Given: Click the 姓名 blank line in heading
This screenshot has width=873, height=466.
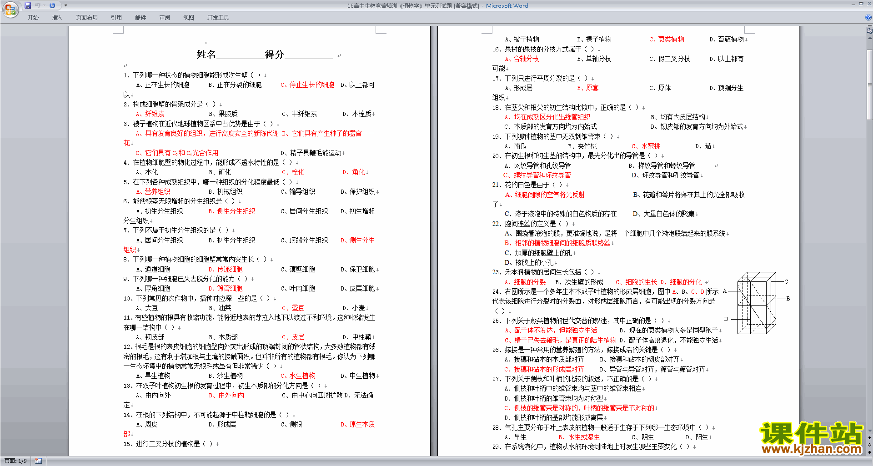Looking at the screenshot, I should tap(241, 55).
